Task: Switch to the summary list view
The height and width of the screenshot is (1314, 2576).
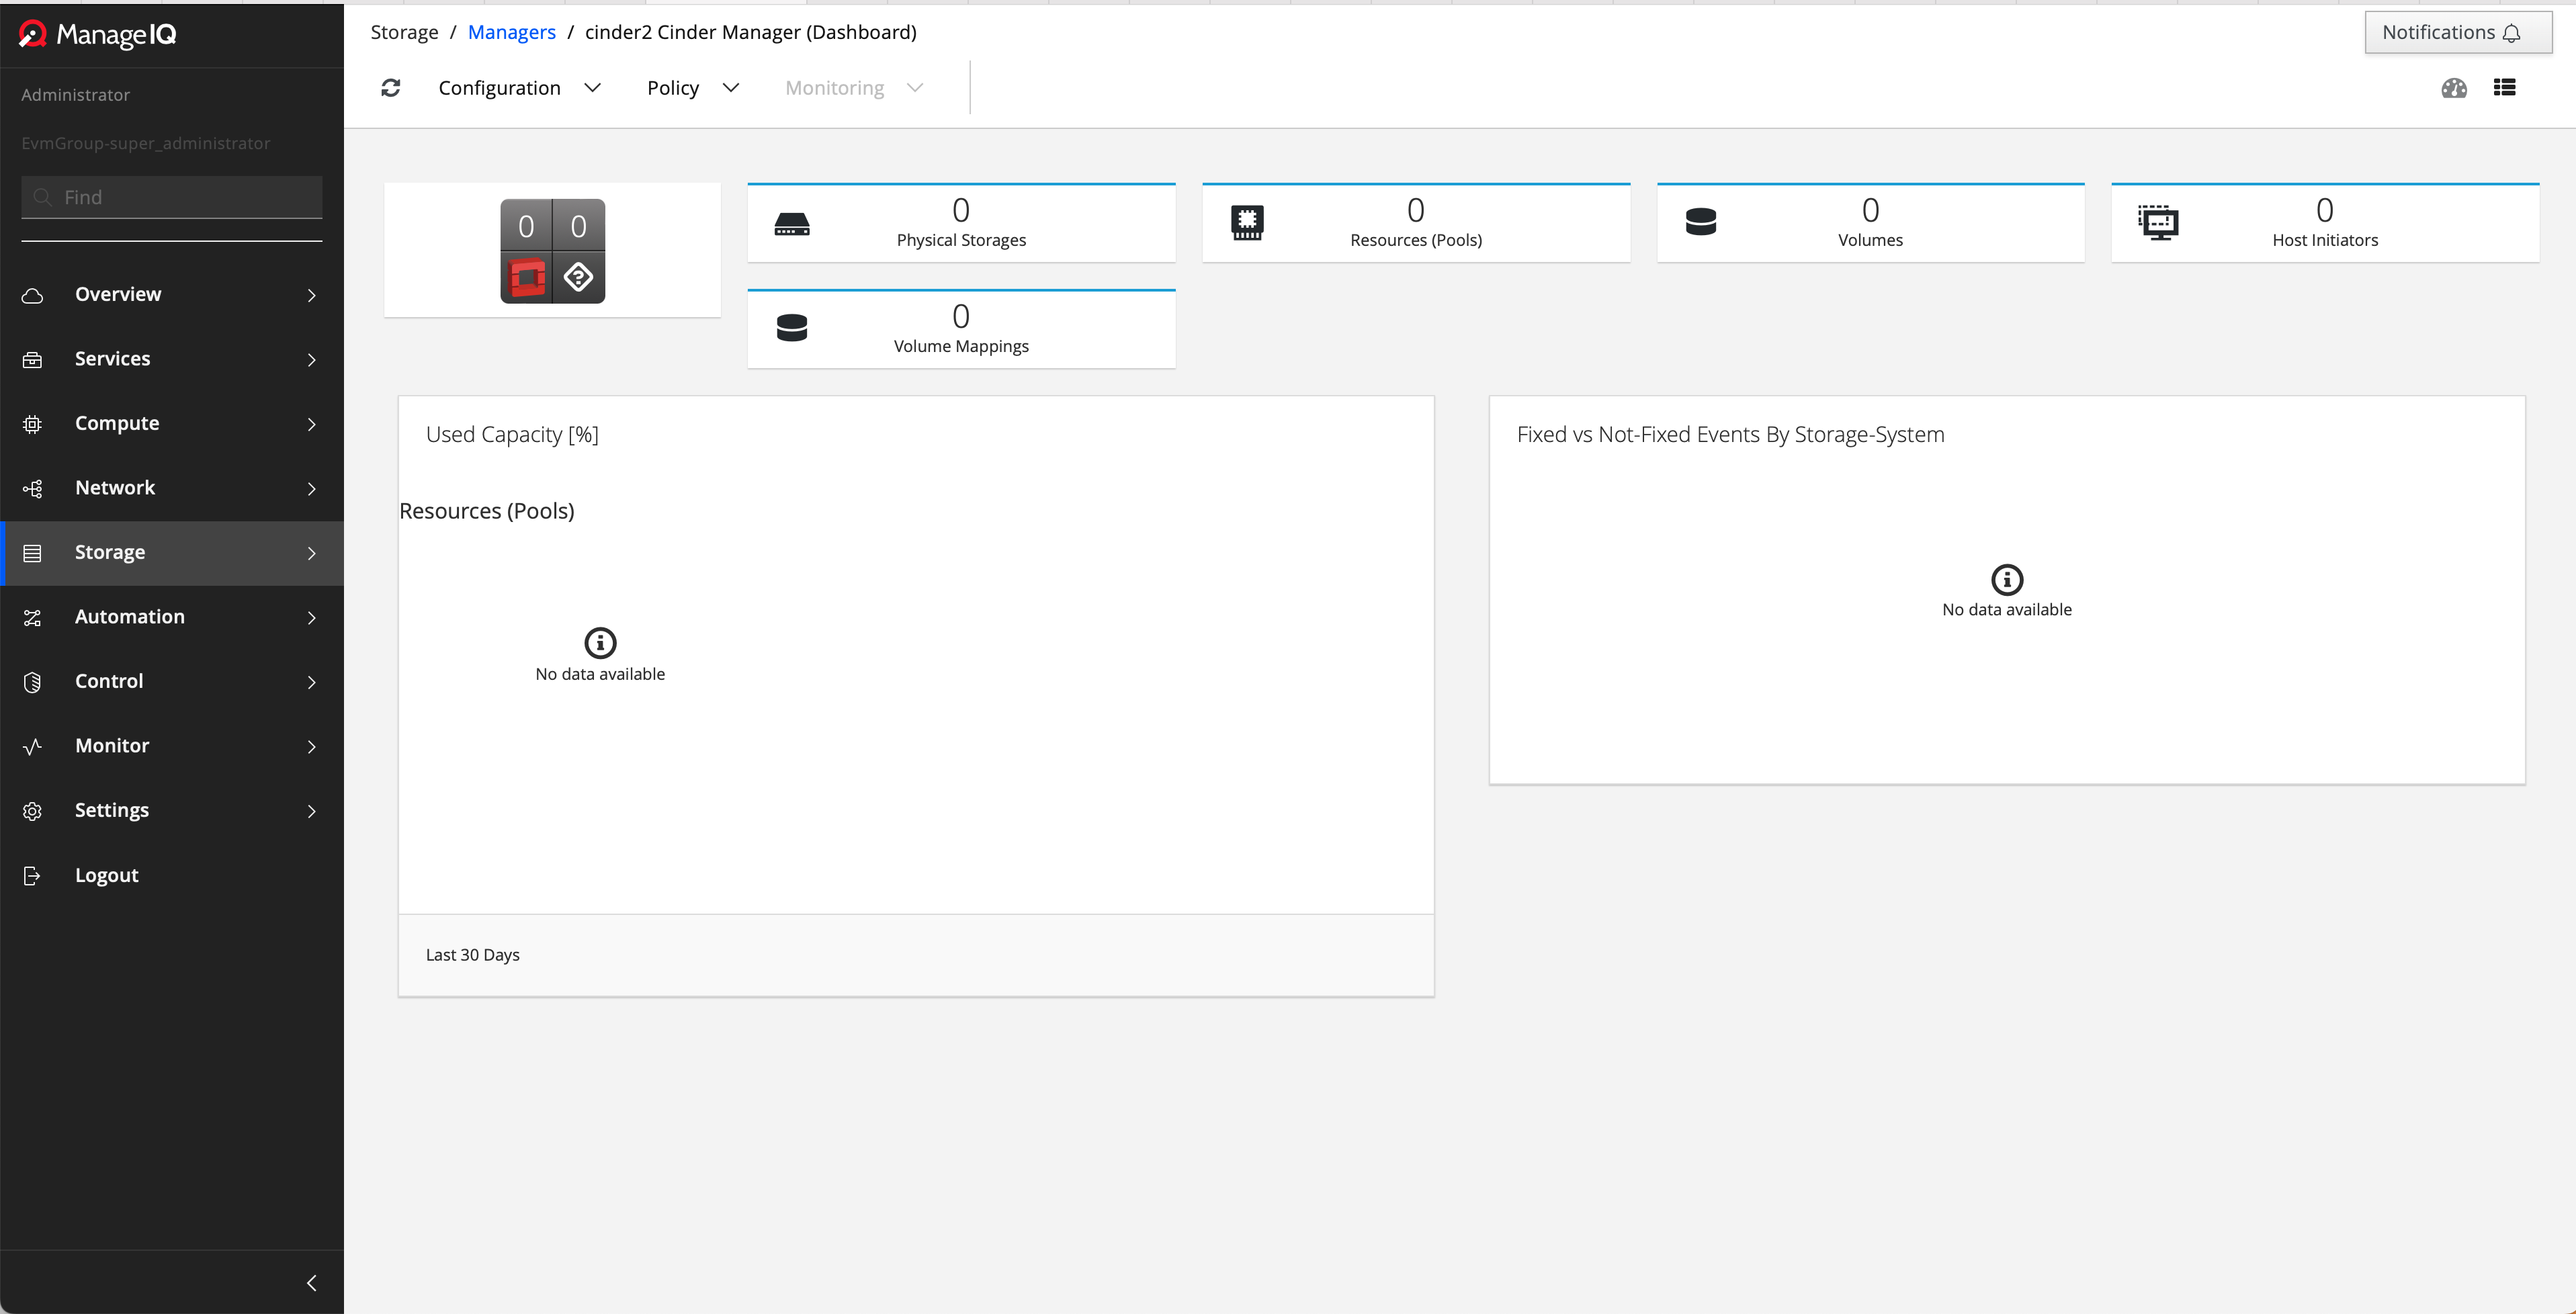Action: pyautogui.click(x=2506, y=88)
